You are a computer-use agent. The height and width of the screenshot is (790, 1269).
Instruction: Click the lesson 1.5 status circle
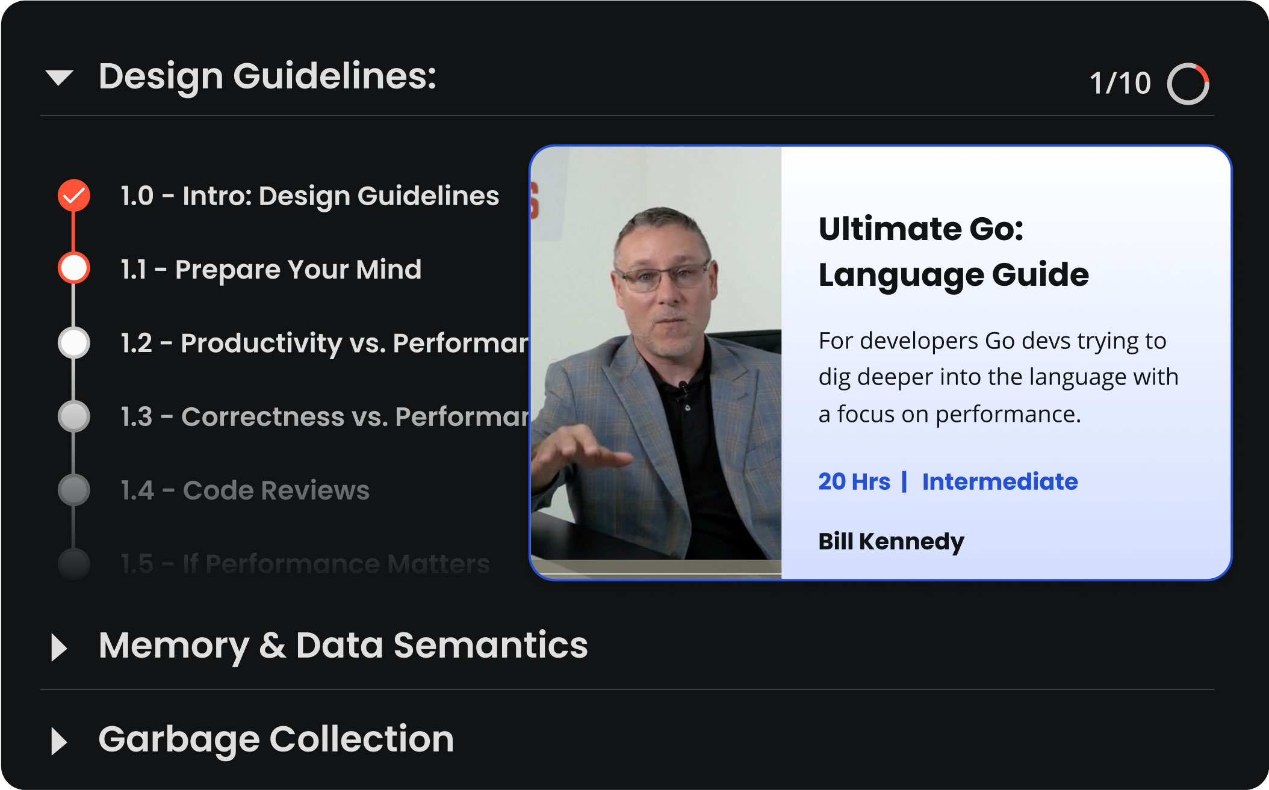click(x=74, y=564)
